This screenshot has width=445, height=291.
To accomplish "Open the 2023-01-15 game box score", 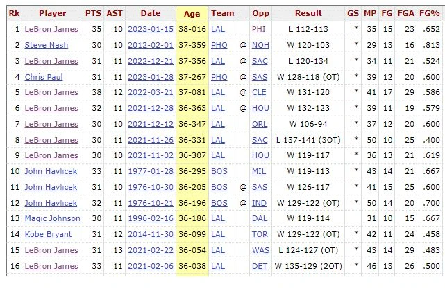I will [x=151, y=29].
